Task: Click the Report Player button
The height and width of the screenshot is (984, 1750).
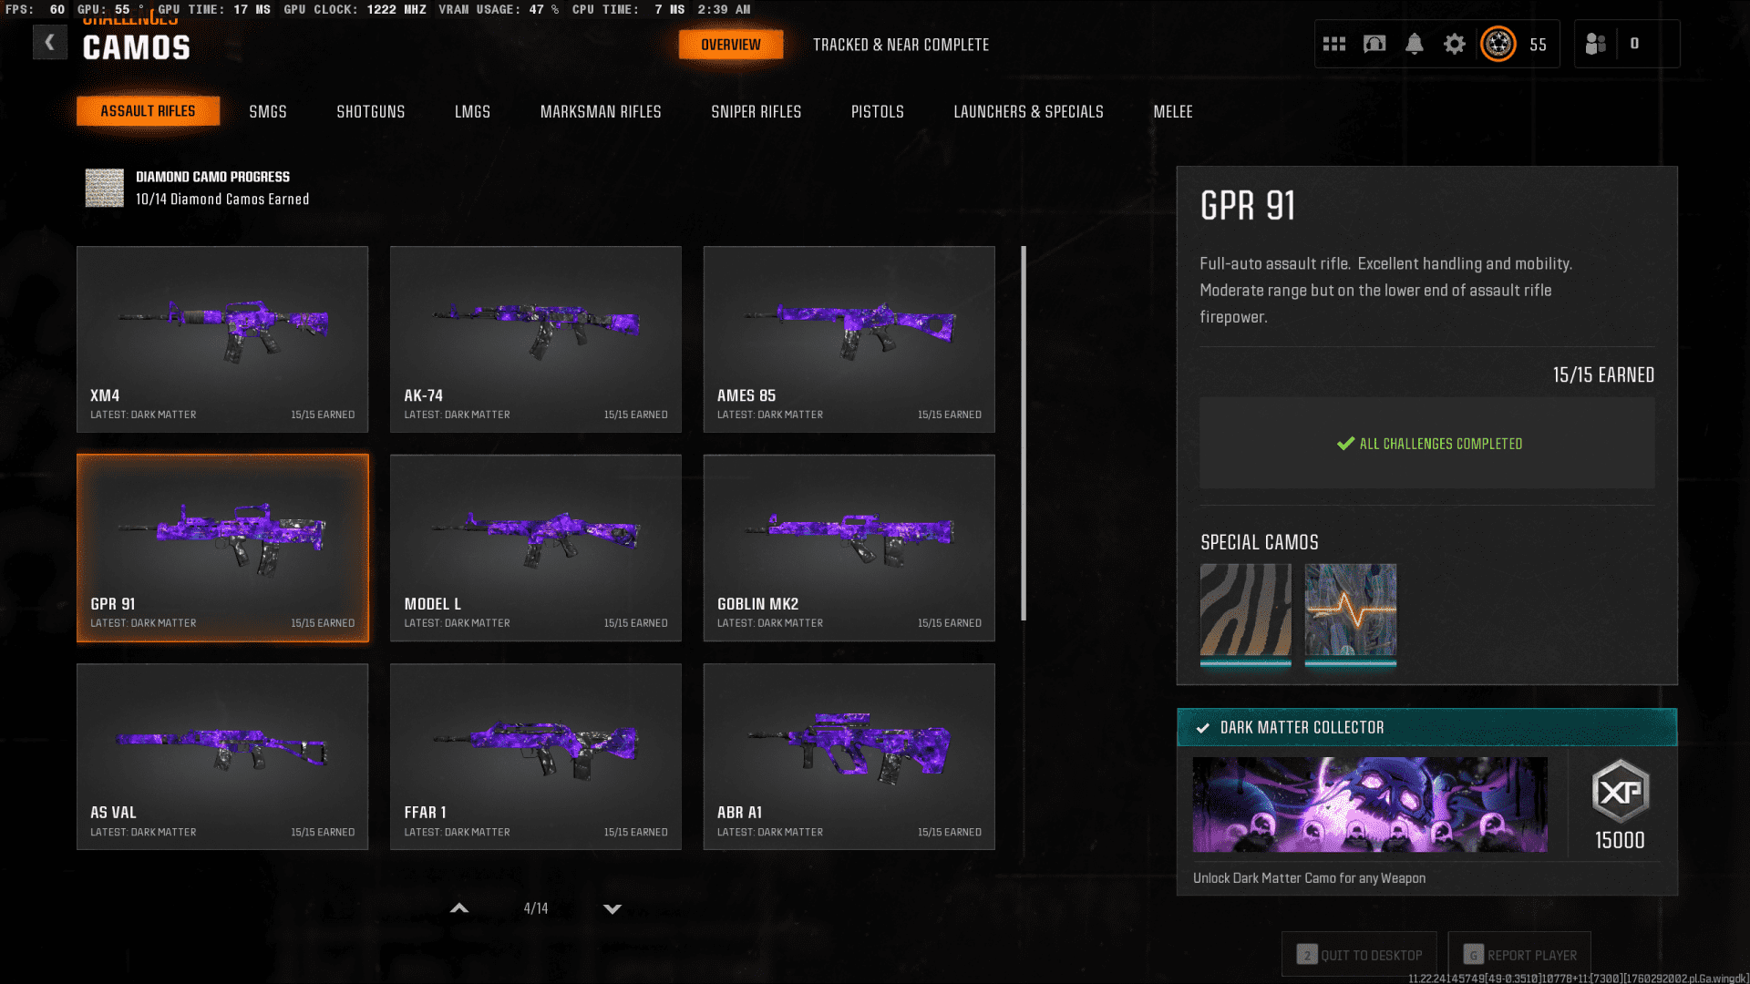Action: (x=1518, y=954)
